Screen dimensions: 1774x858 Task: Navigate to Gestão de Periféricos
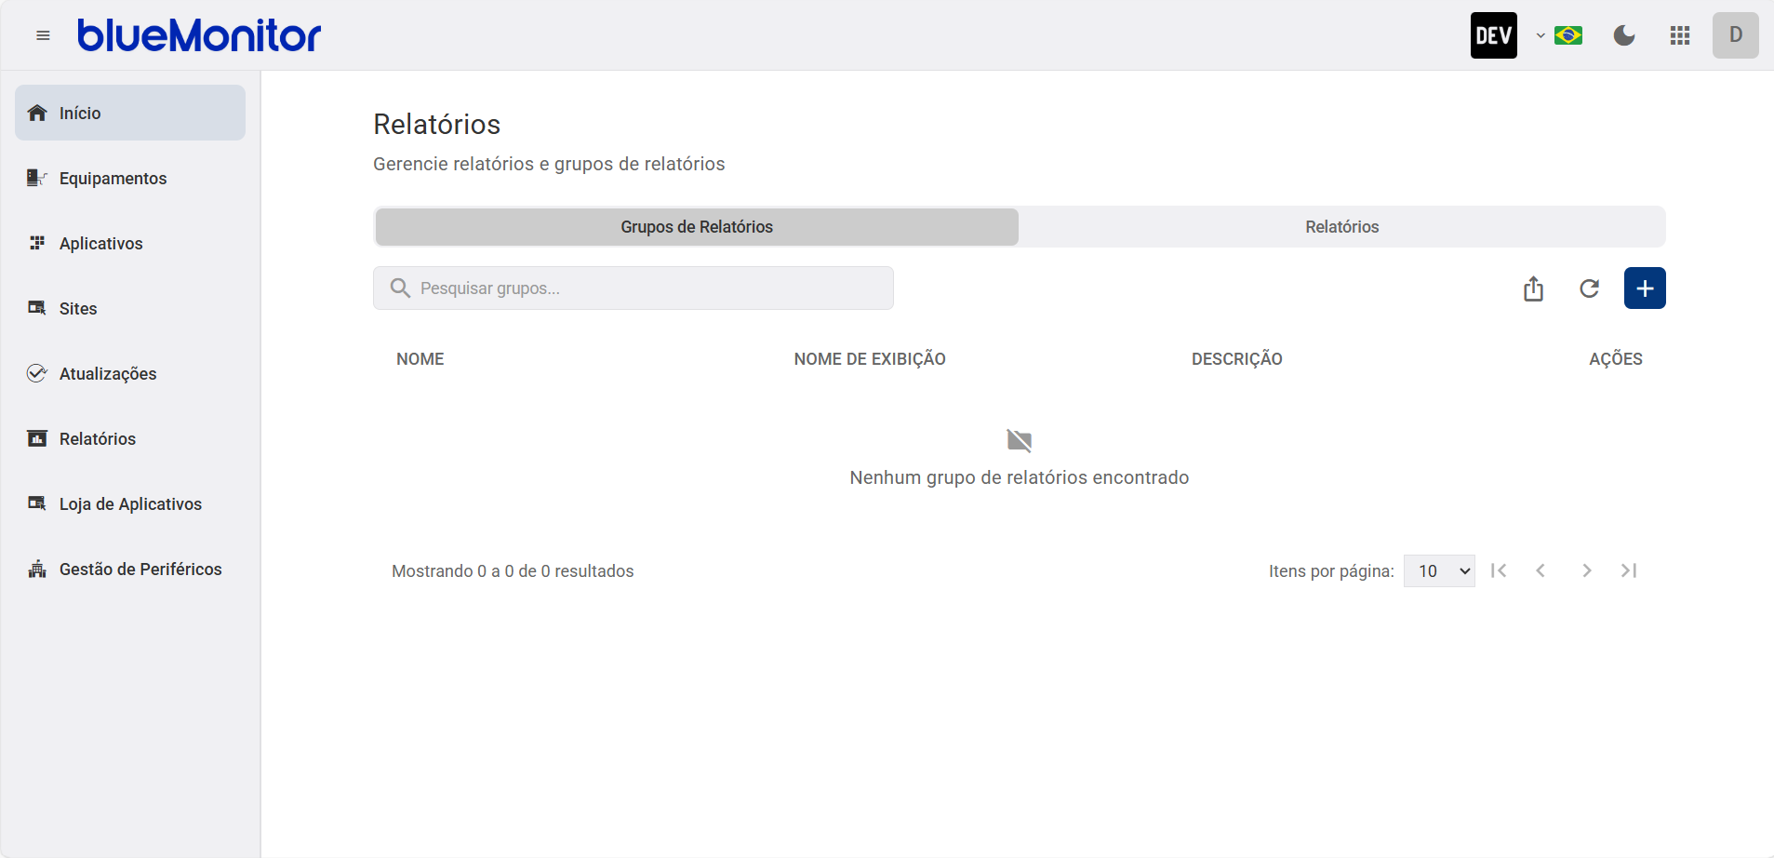coord(140,569)
